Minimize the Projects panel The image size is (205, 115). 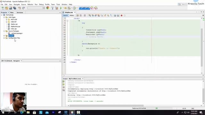(x=60, y=12)
